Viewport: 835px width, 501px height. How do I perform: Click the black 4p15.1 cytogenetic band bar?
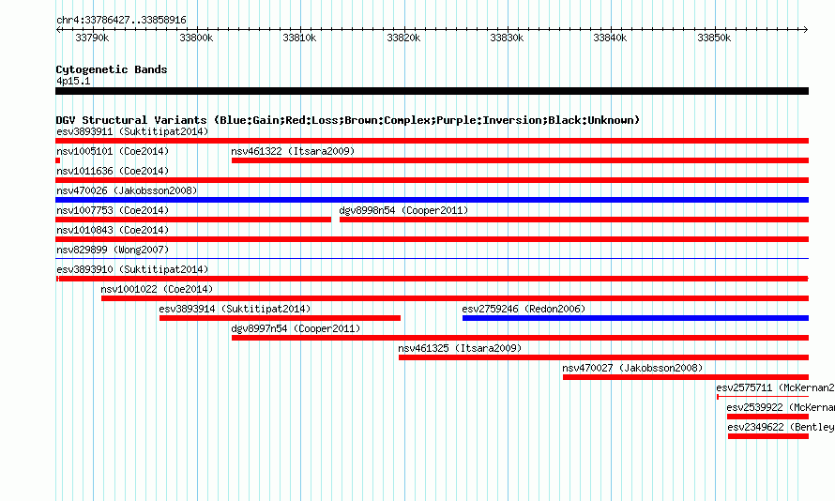pyautogui.click(x=432, y=91)
